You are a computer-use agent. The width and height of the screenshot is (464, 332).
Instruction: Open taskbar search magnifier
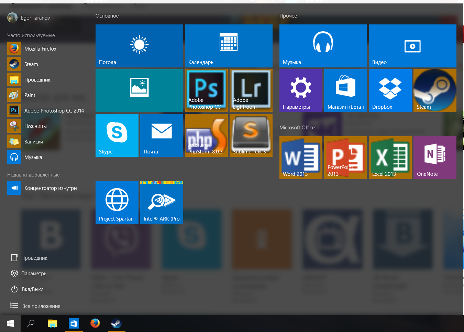pyautogui.click(x=31, y=323)
